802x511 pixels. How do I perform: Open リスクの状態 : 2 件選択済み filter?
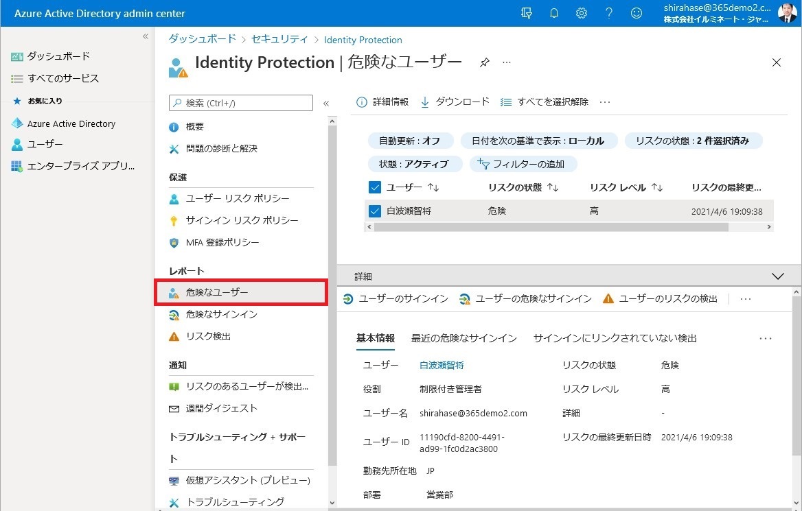point(693,141)
